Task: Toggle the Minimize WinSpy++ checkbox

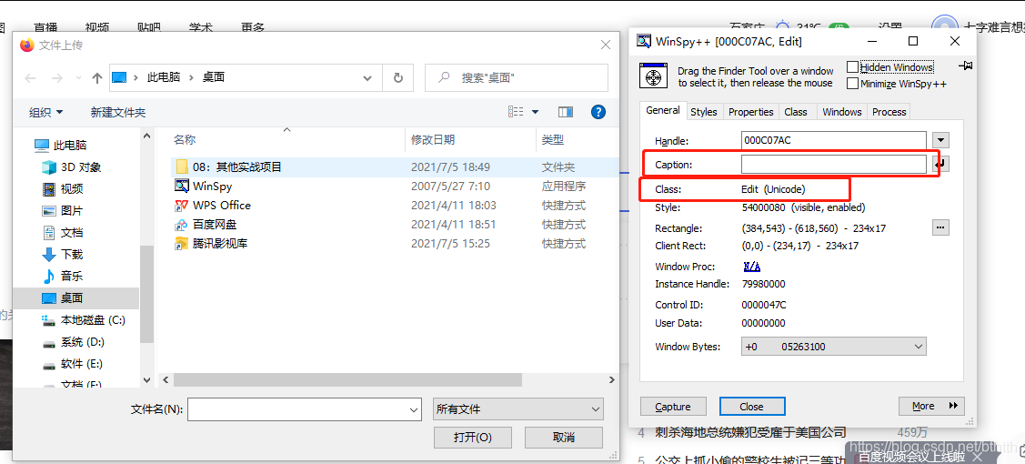Action: click(x=852, y=83)
